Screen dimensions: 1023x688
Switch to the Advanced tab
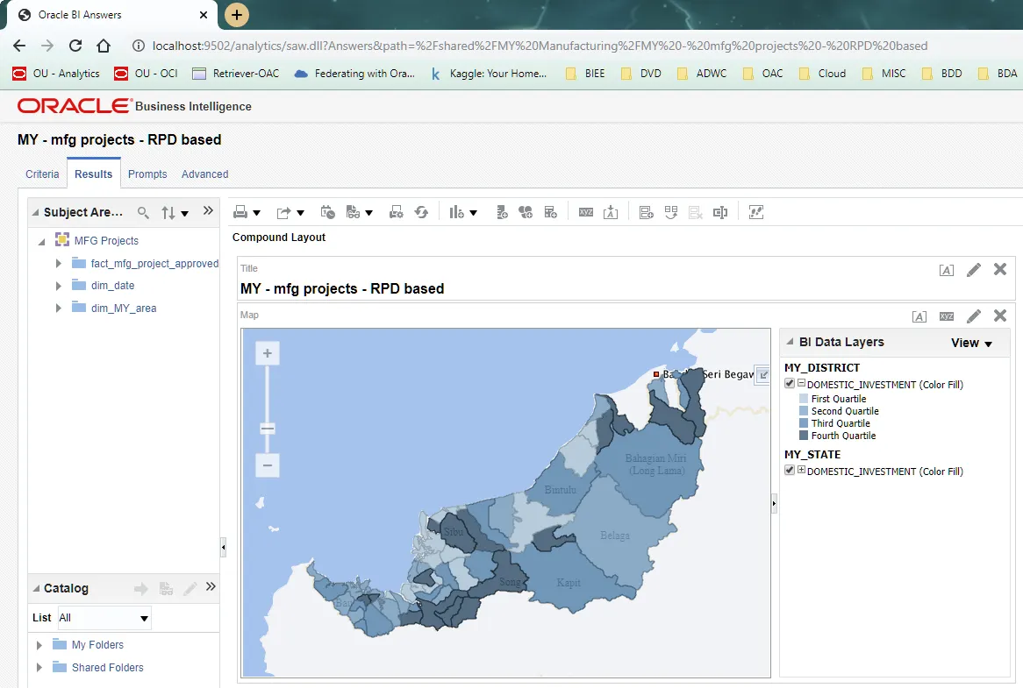click(x=204, y=174)
